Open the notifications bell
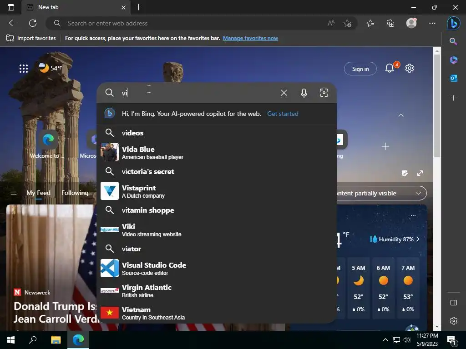The image size is (466, 349). (390, 68)
